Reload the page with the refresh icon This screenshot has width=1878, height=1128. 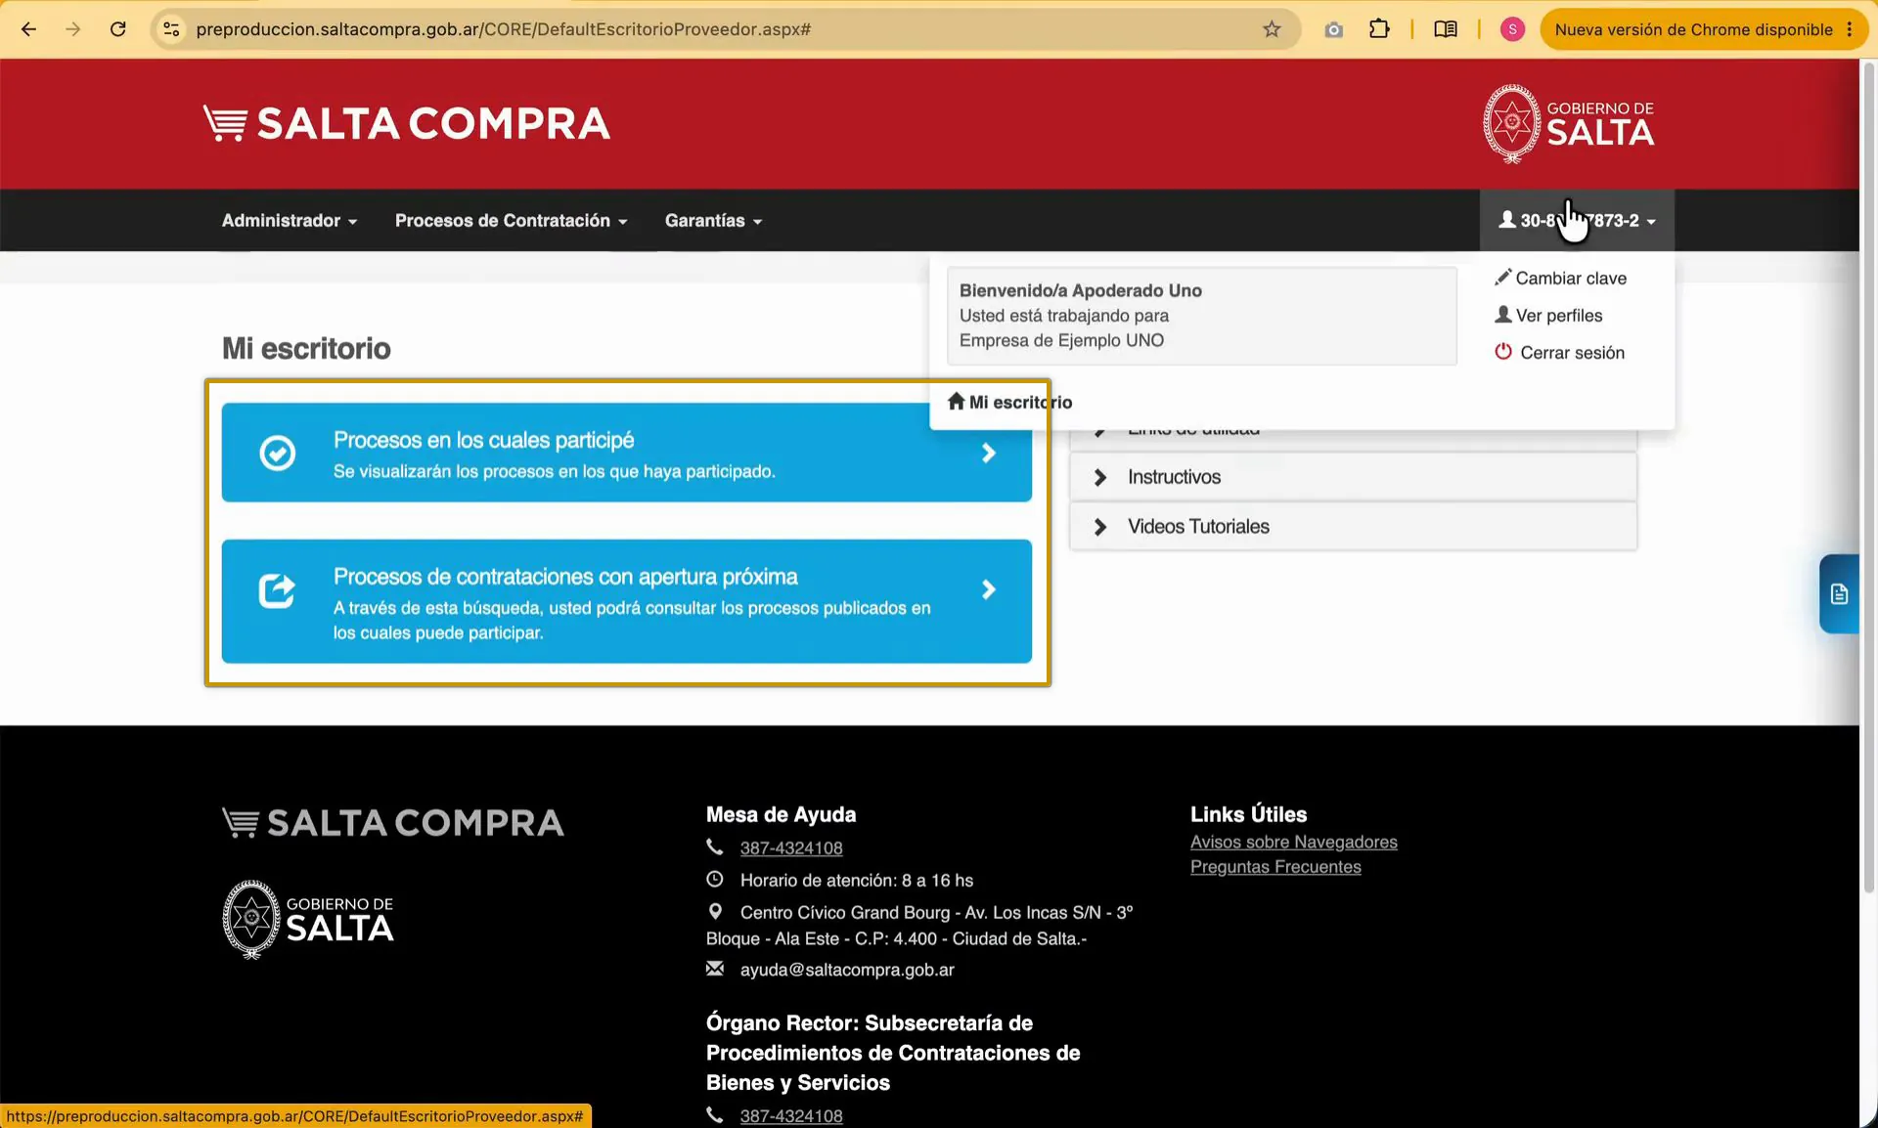tap(117, 29)
